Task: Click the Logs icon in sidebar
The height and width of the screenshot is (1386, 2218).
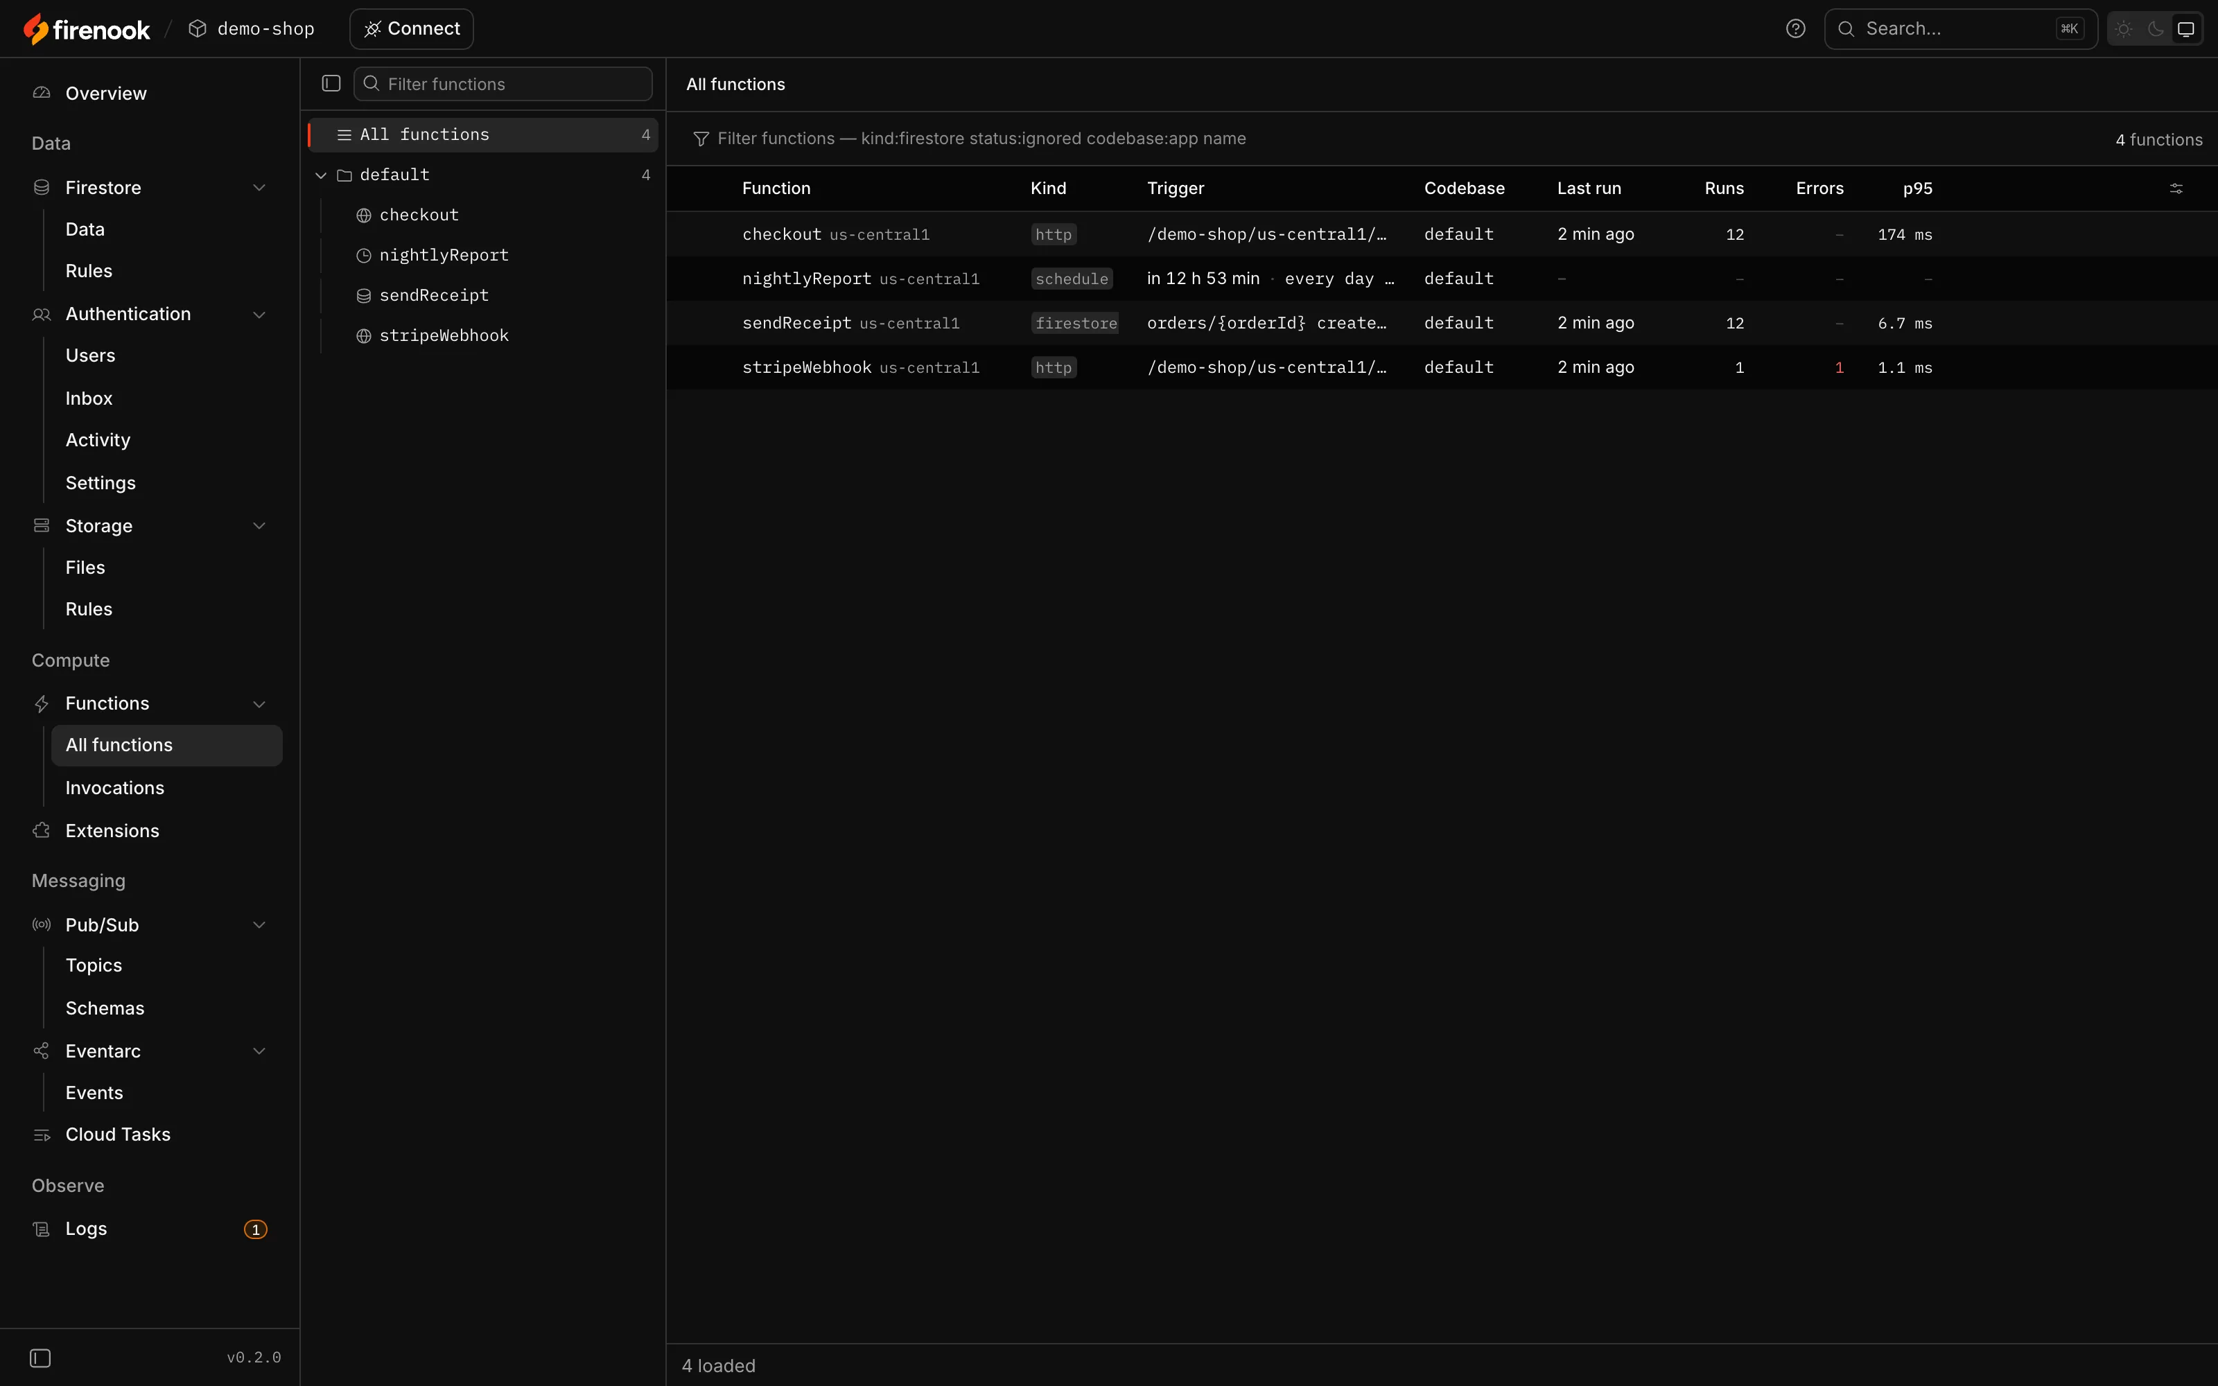Action: 42,1228
